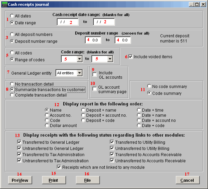Uncheck Transferred to Utility Billing
208x189 pixels.
(112, 142)
